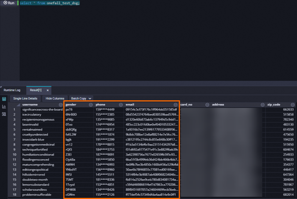Show the SQL view icon
297x199 pixels.
coord(4,114)
